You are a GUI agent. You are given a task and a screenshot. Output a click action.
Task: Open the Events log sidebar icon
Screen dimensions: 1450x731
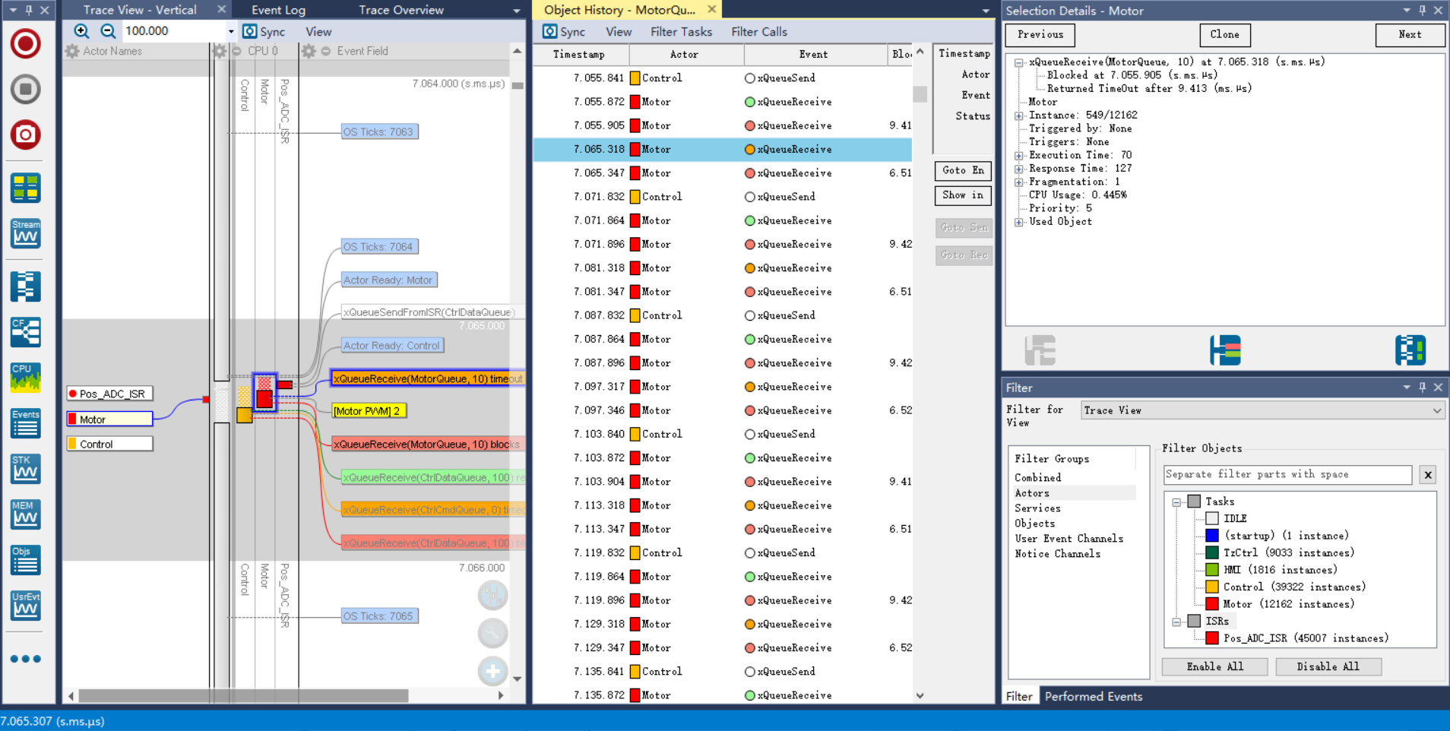click(x=26, y=423)
